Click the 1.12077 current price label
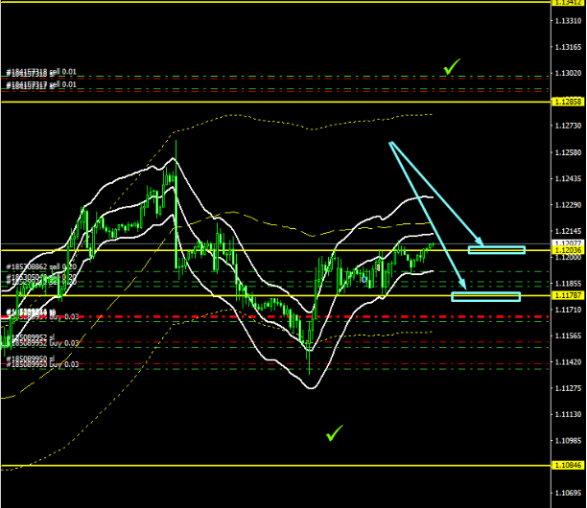This screenshot has width=587, height=508. 567,244
